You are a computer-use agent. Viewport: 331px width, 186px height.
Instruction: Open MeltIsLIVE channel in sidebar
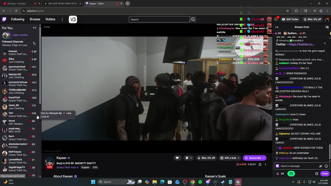pyautogui.click(x=20, y=76)
